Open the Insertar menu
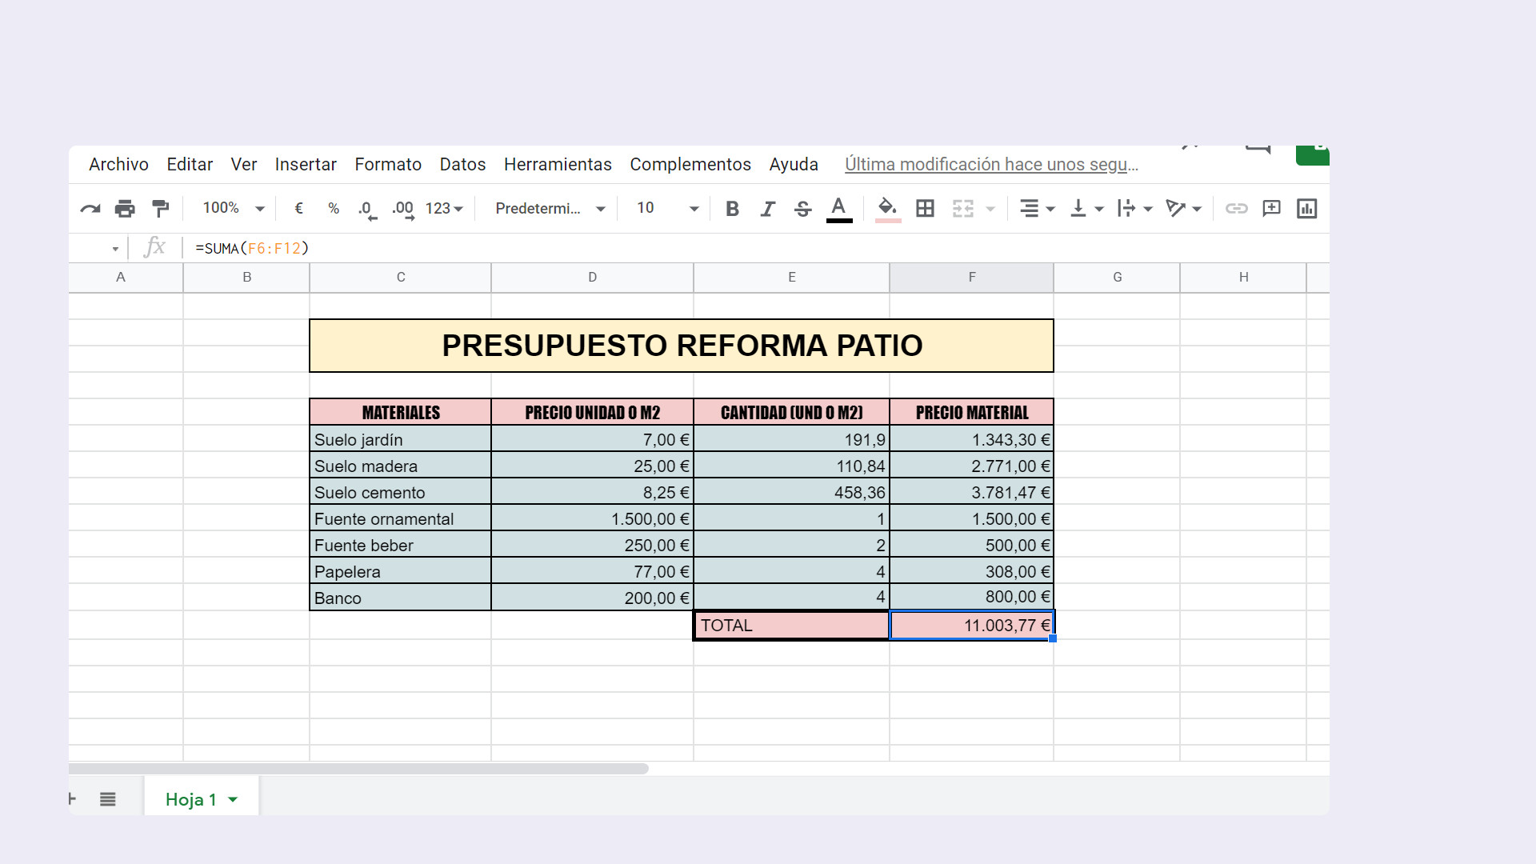Screen dimensions: 1536x864 306,164
